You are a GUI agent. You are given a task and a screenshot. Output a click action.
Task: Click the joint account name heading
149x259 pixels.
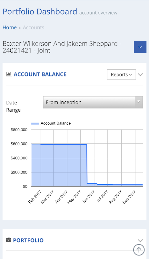click(x=62, y=47)
